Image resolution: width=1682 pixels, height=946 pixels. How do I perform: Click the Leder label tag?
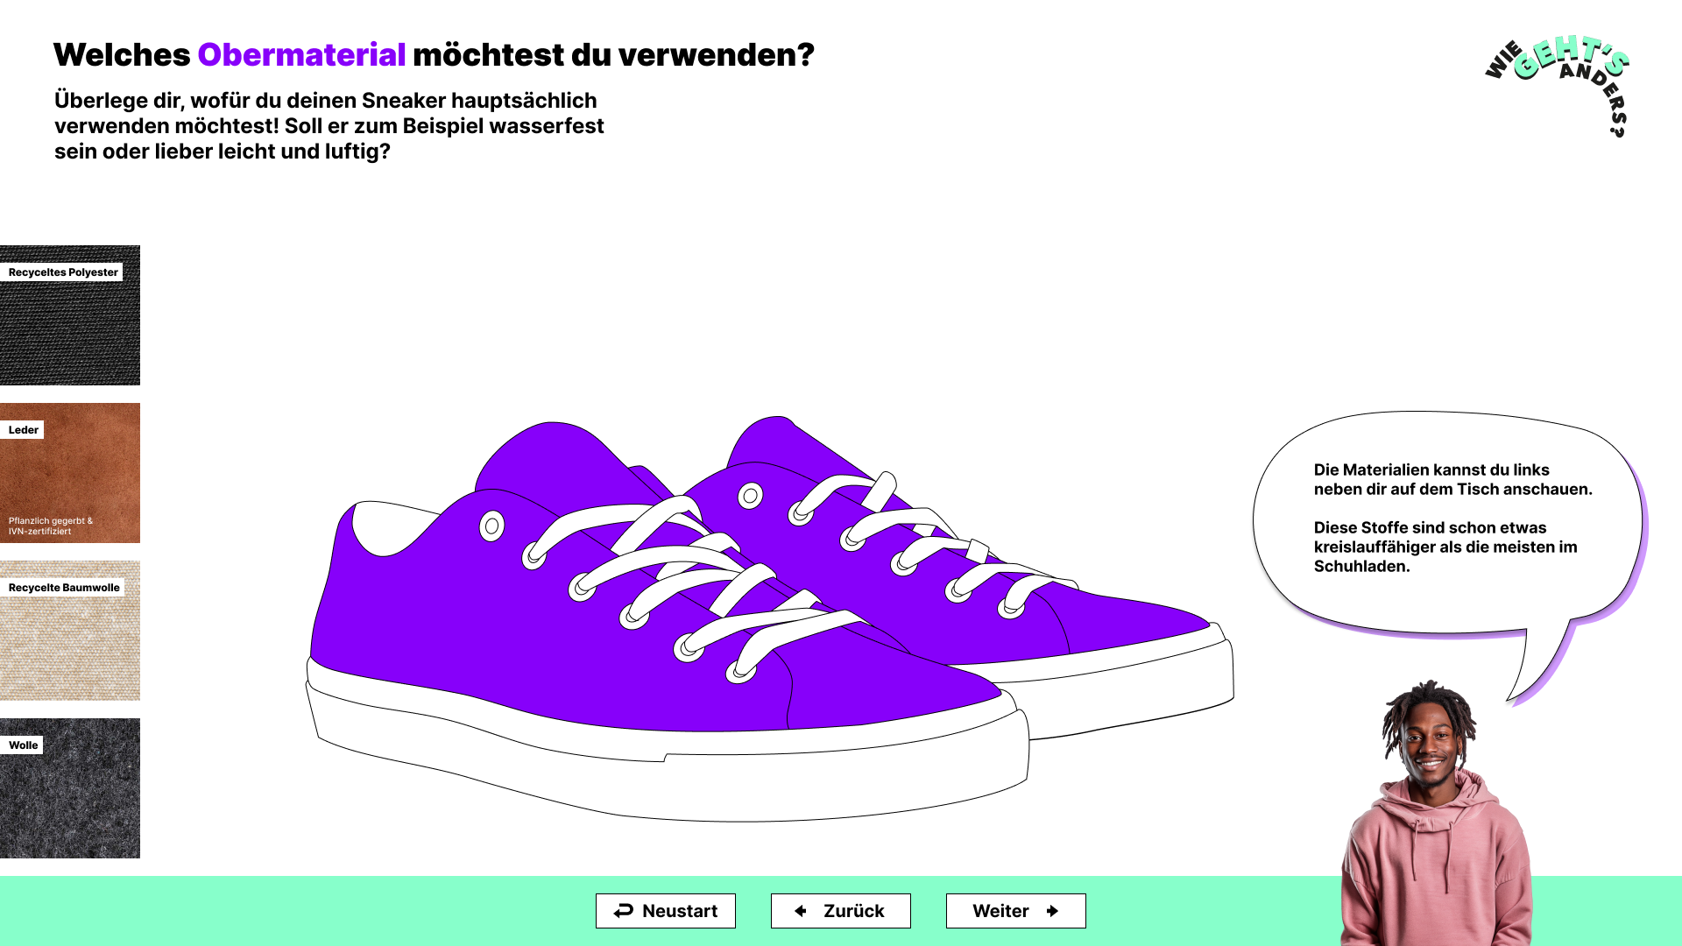[x=23, y=430]
